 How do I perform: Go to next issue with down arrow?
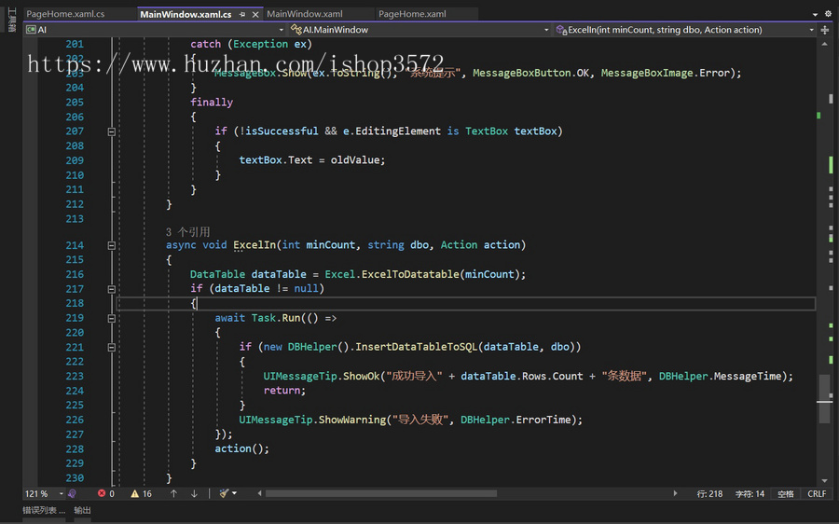click(194, 493)
